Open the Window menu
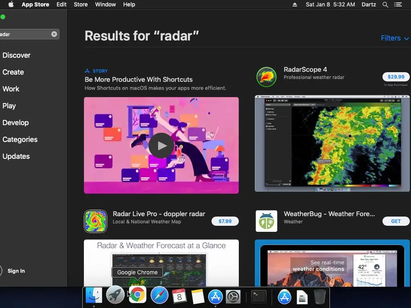This screenshot has width=411, height=308. click(106, 4)
